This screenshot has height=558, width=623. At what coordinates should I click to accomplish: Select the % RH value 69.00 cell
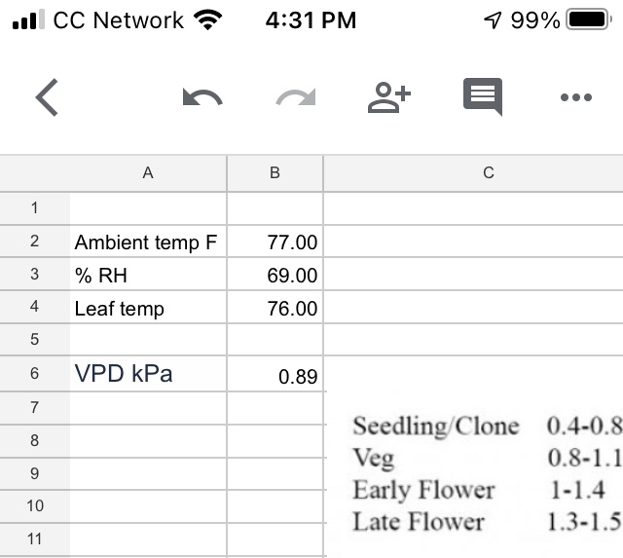coord(275,275)
